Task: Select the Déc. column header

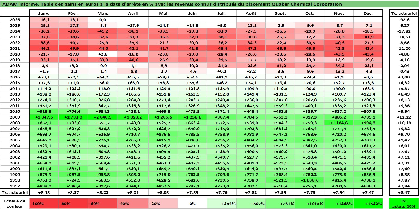Action: coord(368,13)
